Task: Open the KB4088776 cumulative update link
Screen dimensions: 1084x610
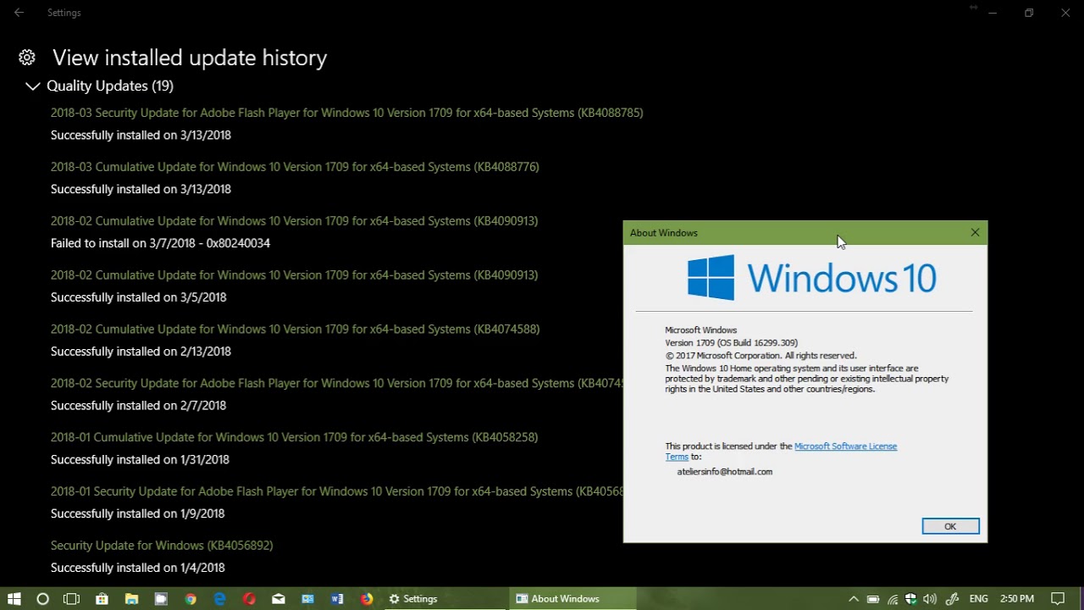Action: [295, 167]
